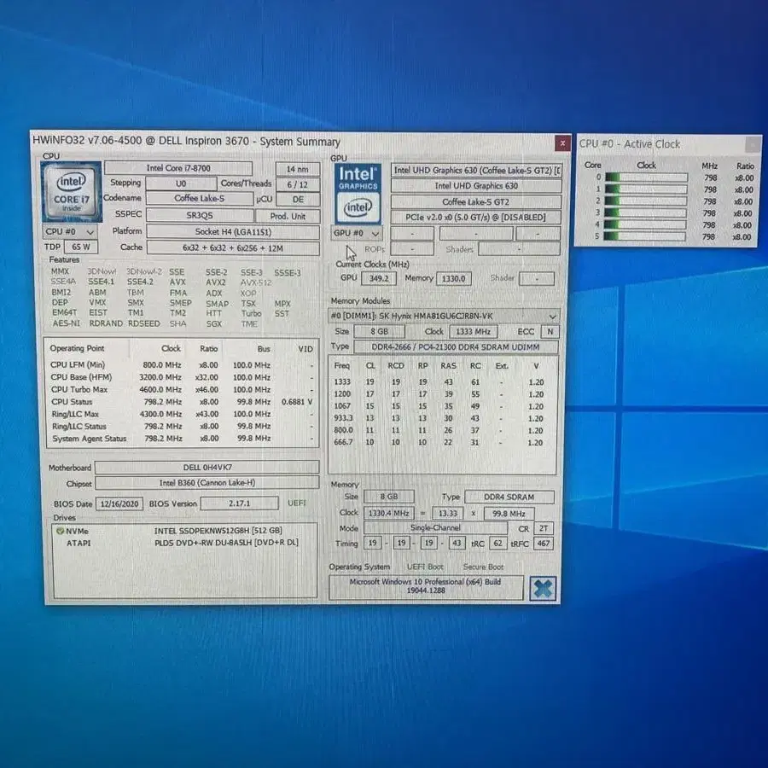Screen dimensions: 768x768
Task: Click the System Agent Status row
Action: click(x=182, y=439)
